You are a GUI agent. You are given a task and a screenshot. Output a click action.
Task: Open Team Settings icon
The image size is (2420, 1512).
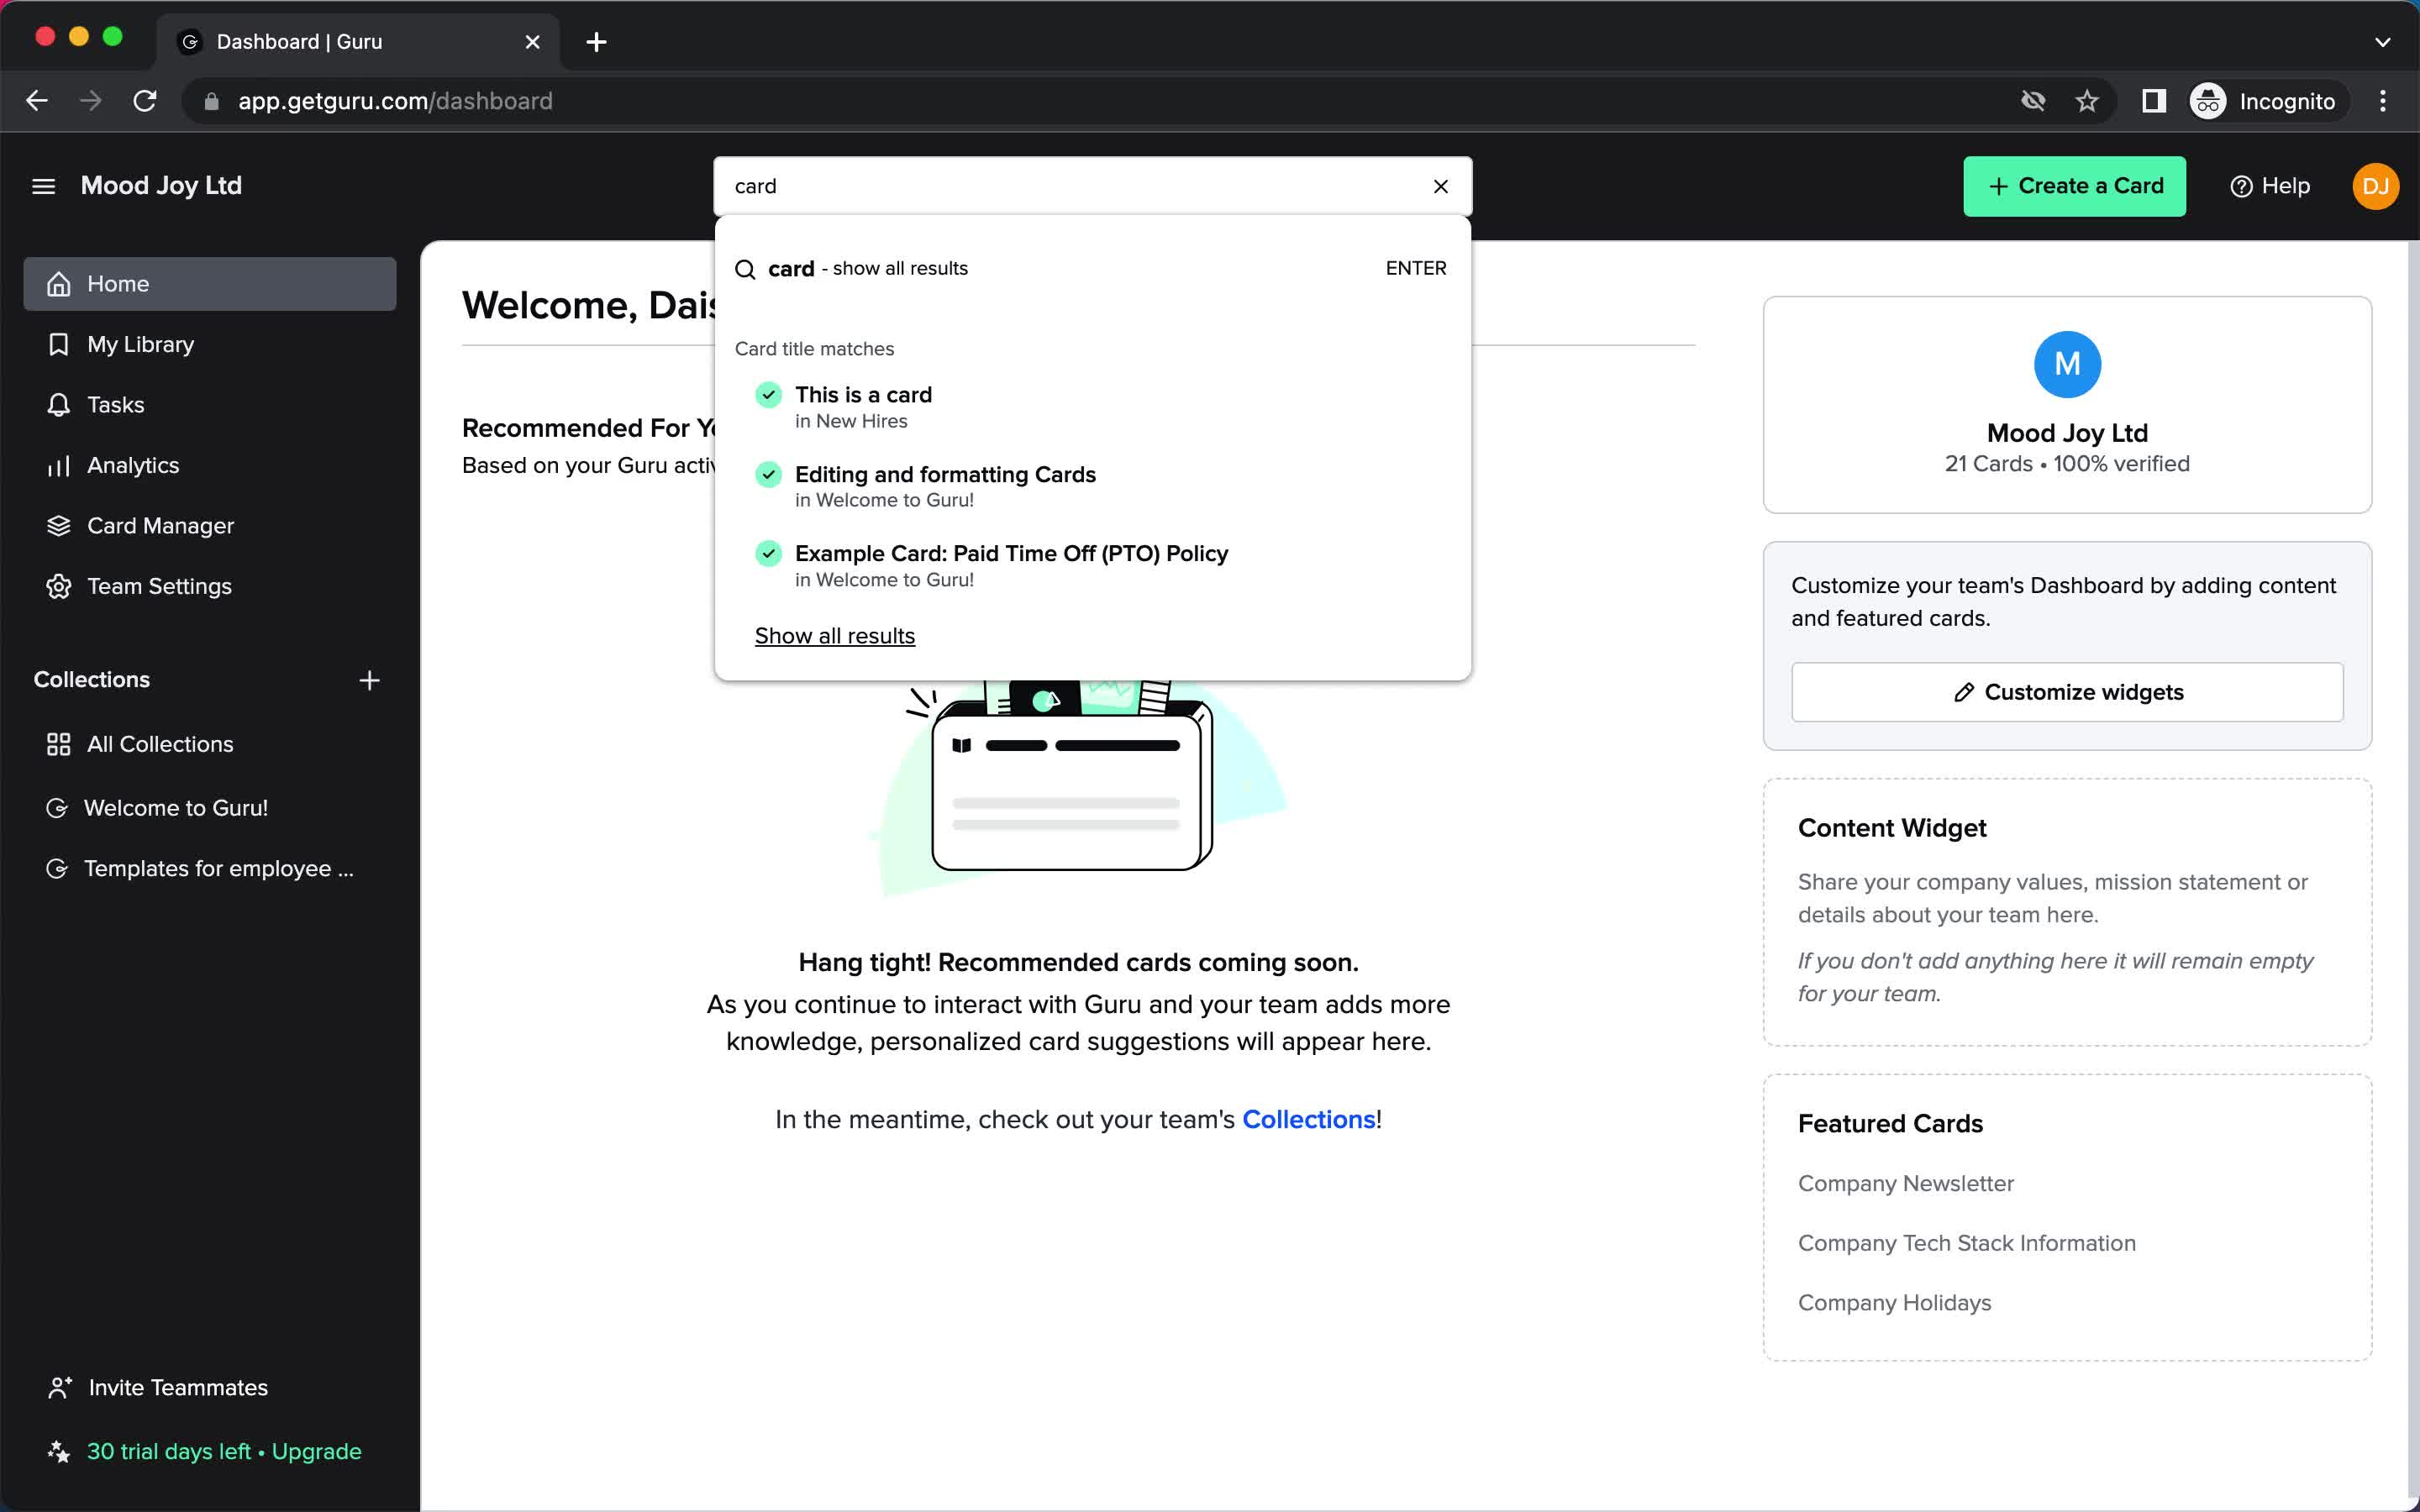pyautogui.click(x=57, y=585)
